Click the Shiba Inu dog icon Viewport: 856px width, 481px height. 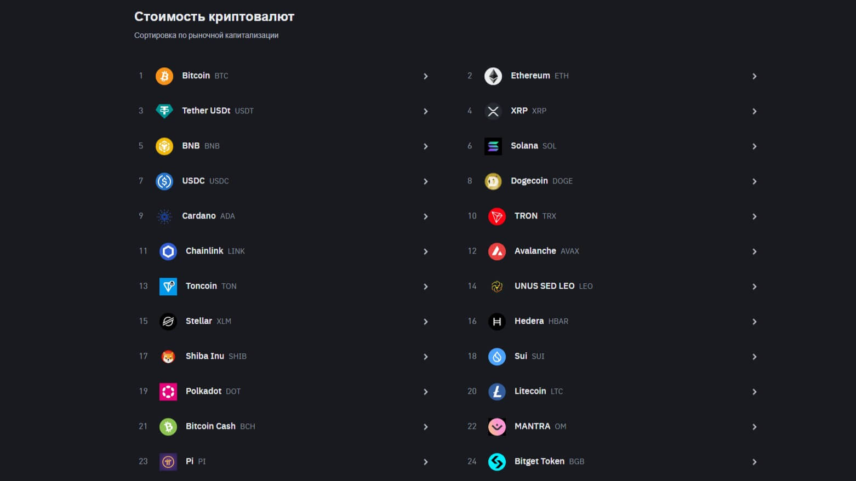click(x=168, y=357)
